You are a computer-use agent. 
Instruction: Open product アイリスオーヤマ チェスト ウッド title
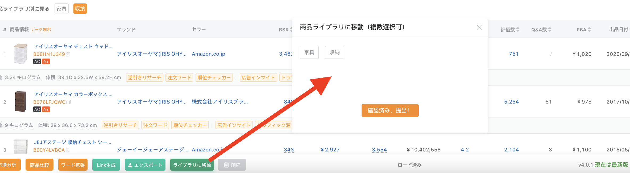coord(73,46)
